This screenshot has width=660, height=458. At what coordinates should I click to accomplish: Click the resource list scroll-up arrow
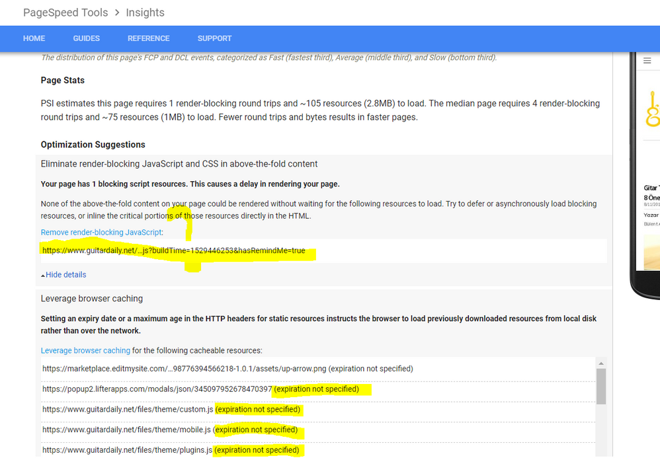600,363
